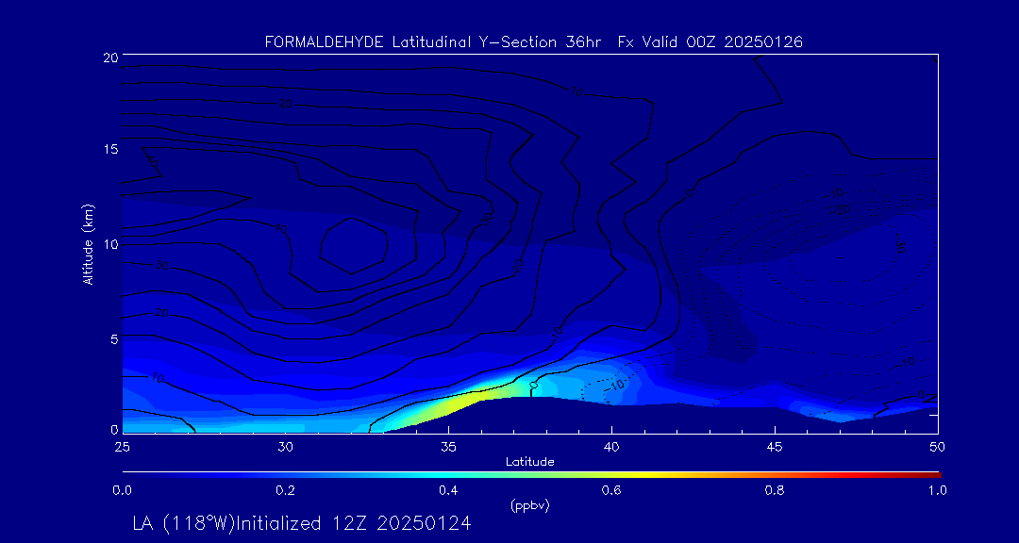
Task: Click the 0.4 color scale label
Action: (448, 490)
